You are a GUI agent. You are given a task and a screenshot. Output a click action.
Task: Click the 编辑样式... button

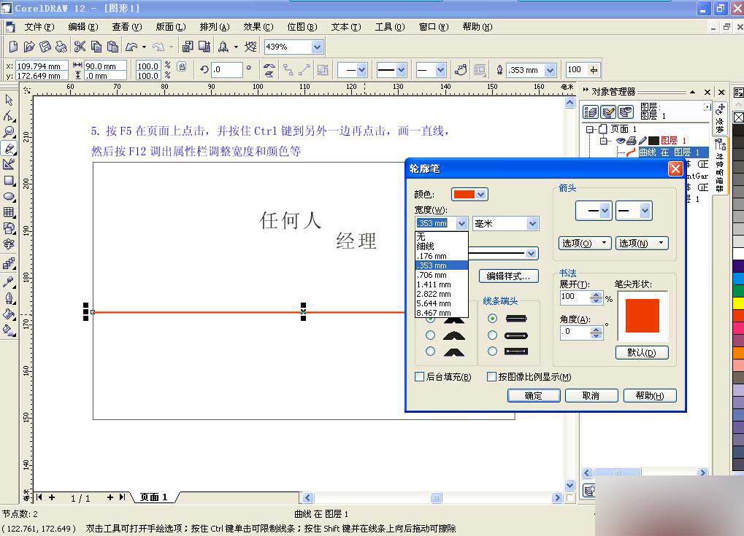(x=508, y=276)
